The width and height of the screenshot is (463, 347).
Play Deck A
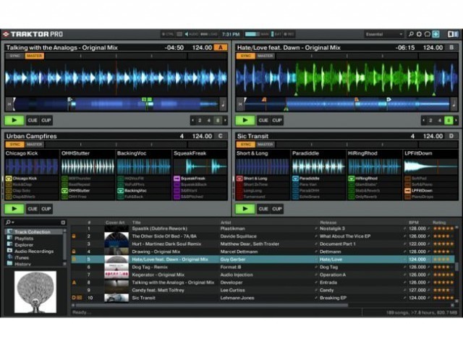click(14, 120)
